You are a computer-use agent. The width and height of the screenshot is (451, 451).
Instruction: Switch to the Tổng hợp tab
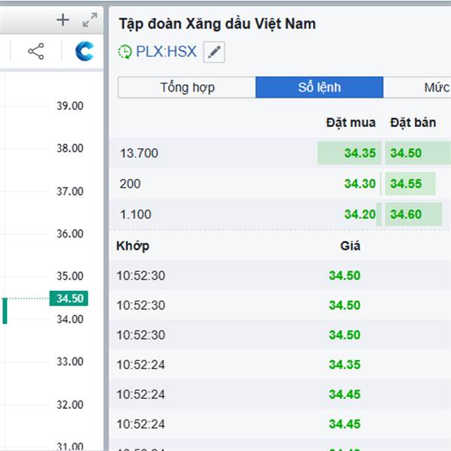pyautogui.click(x=187, y=87)
